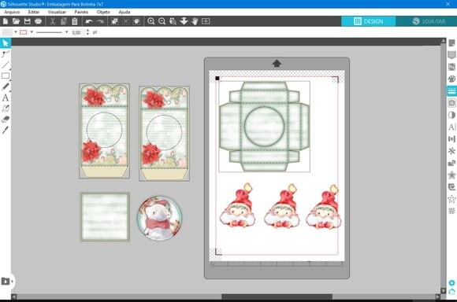The height and width of the screenshot is (302, 457).
Task: Undo the last action
Action: pyautogui.click(x=89, y=21)
